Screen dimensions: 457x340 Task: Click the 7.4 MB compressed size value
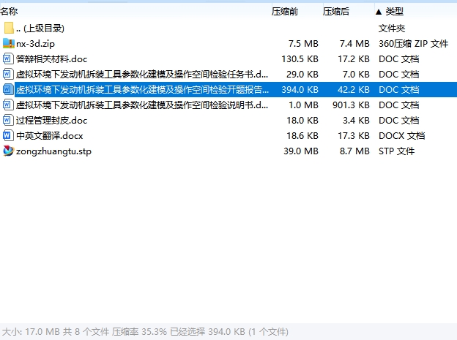click(354, 44)
